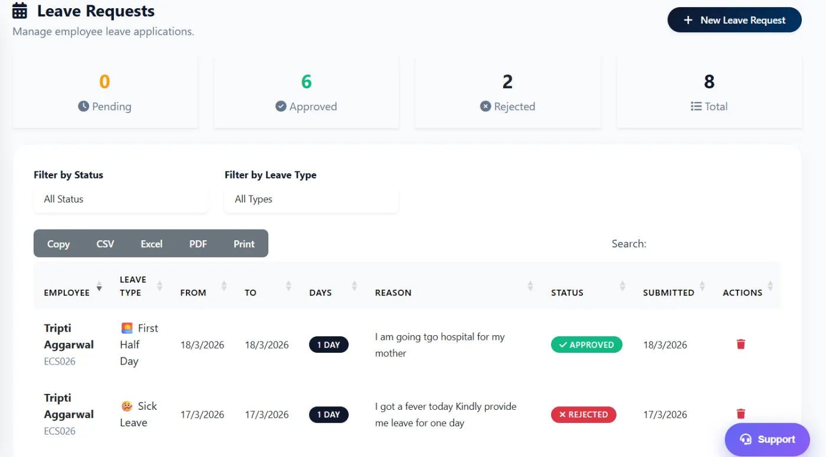Click the calendar icon beside Leave Requests
Viewport: 826px width, 457px height.
19,11
